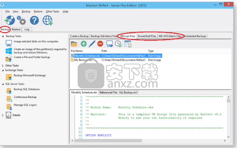Click Backup Microsoft Exchange link
This screenshot has height=148, width=237.
[30, 75]
